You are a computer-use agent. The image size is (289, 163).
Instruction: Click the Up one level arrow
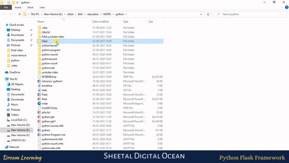click(19, 14)
